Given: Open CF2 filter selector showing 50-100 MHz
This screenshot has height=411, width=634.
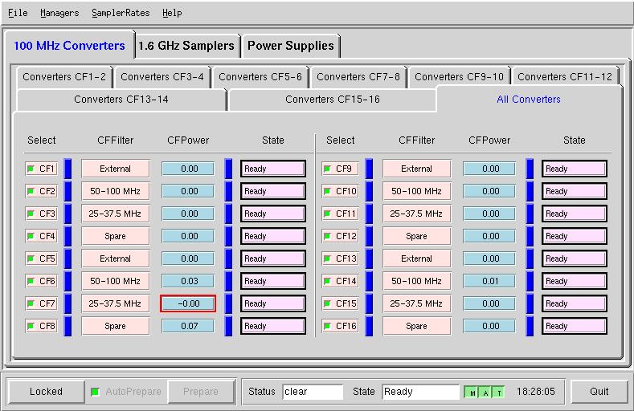Looking at the screenshot, I should (115, 191).
